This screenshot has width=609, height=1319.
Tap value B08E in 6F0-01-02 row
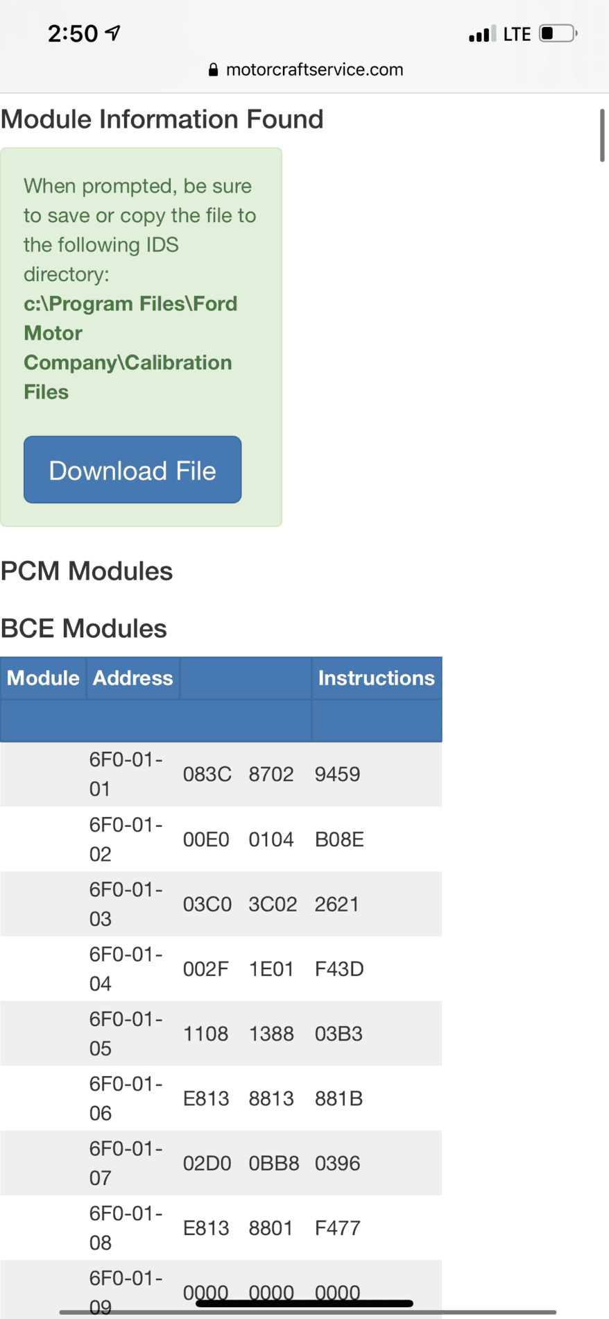(339, 839)
